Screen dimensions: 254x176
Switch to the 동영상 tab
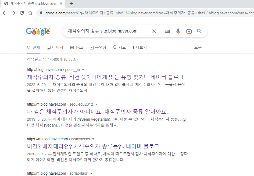coord(98,48)
